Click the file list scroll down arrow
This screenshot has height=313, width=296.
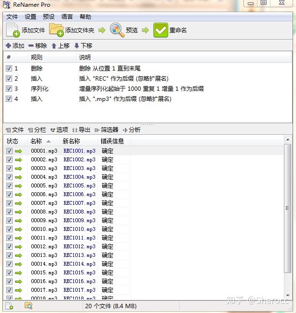tap(288, 296)
